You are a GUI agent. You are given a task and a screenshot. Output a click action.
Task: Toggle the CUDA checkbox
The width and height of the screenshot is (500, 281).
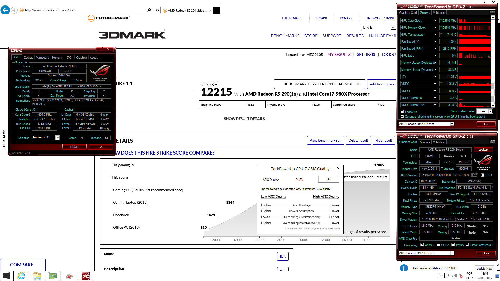click(x=439, y=245)
